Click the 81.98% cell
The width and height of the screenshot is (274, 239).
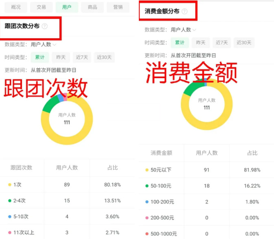click(252, 170)
